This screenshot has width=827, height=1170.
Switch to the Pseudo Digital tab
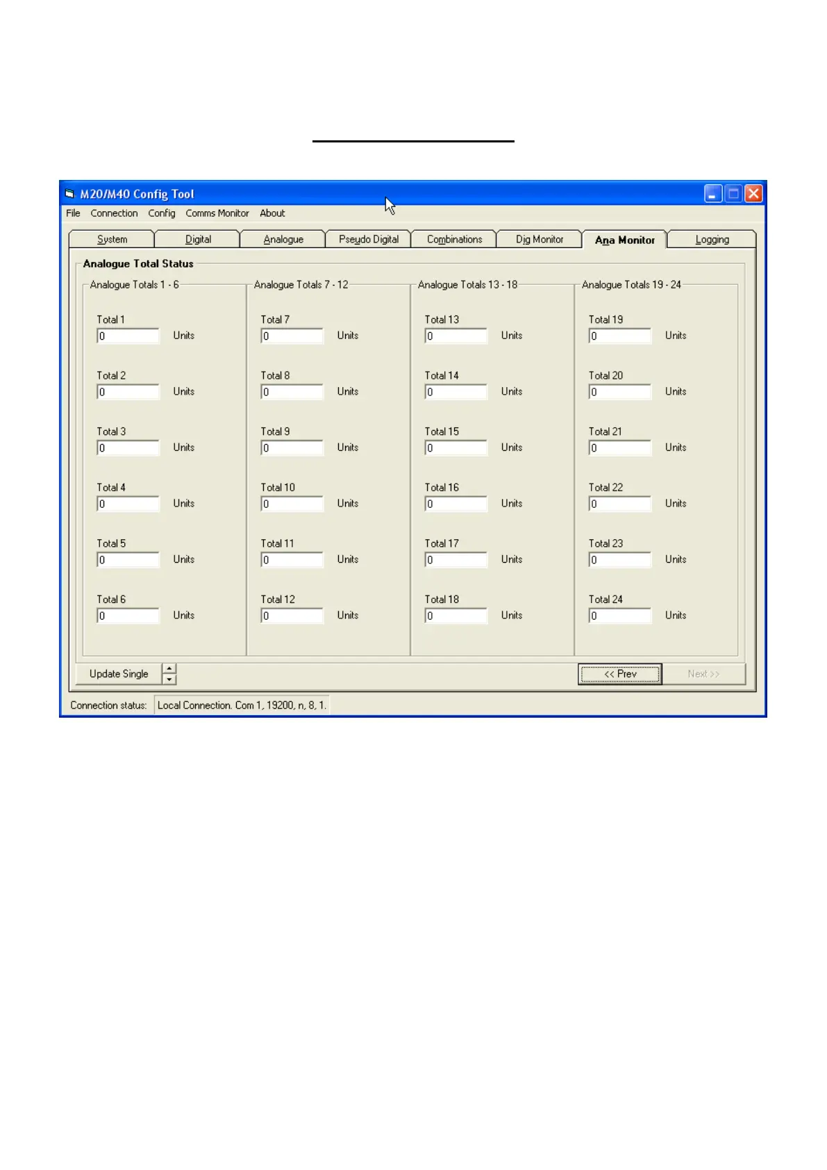[369, 240]
